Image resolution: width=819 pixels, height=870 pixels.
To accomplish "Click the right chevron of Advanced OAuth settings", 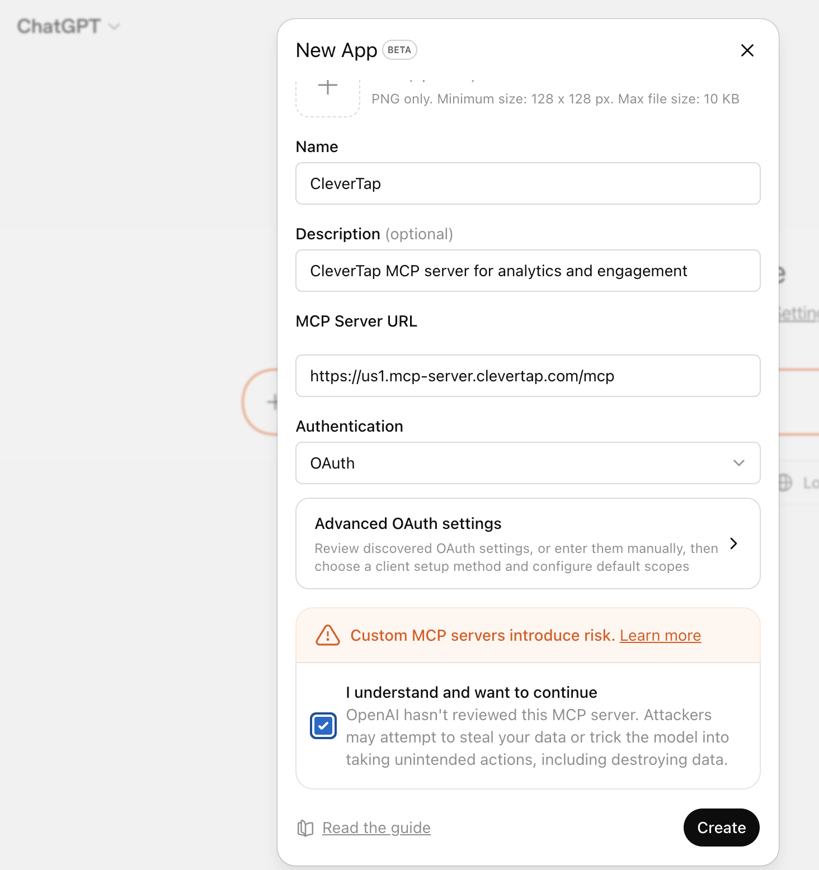I will tap(734, 543).
